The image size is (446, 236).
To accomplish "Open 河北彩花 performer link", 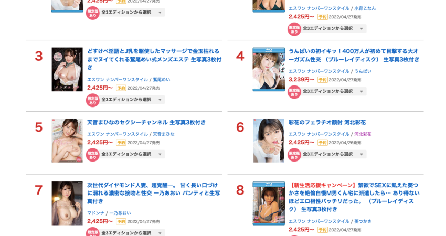I will (x=363, y=134).
